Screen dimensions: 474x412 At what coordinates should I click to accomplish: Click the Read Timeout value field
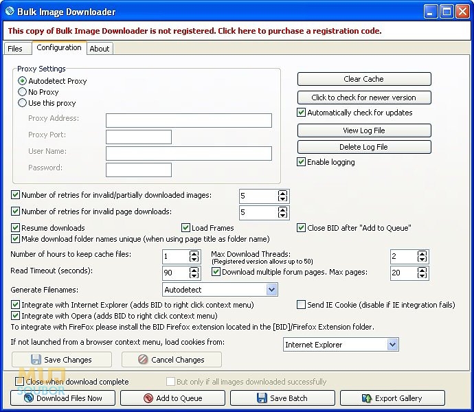[176, 273]
